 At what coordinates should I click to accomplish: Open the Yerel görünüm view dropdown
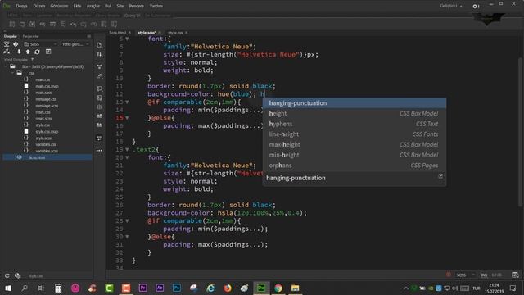(75, 44)
